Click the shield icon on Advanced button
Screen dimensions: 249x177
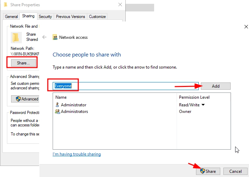18,99
